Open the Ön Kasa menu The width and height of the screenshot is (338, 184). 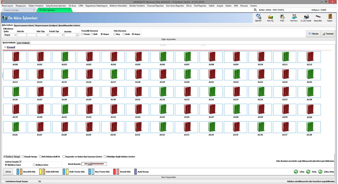pyautogui.click(x=72, y=6)
